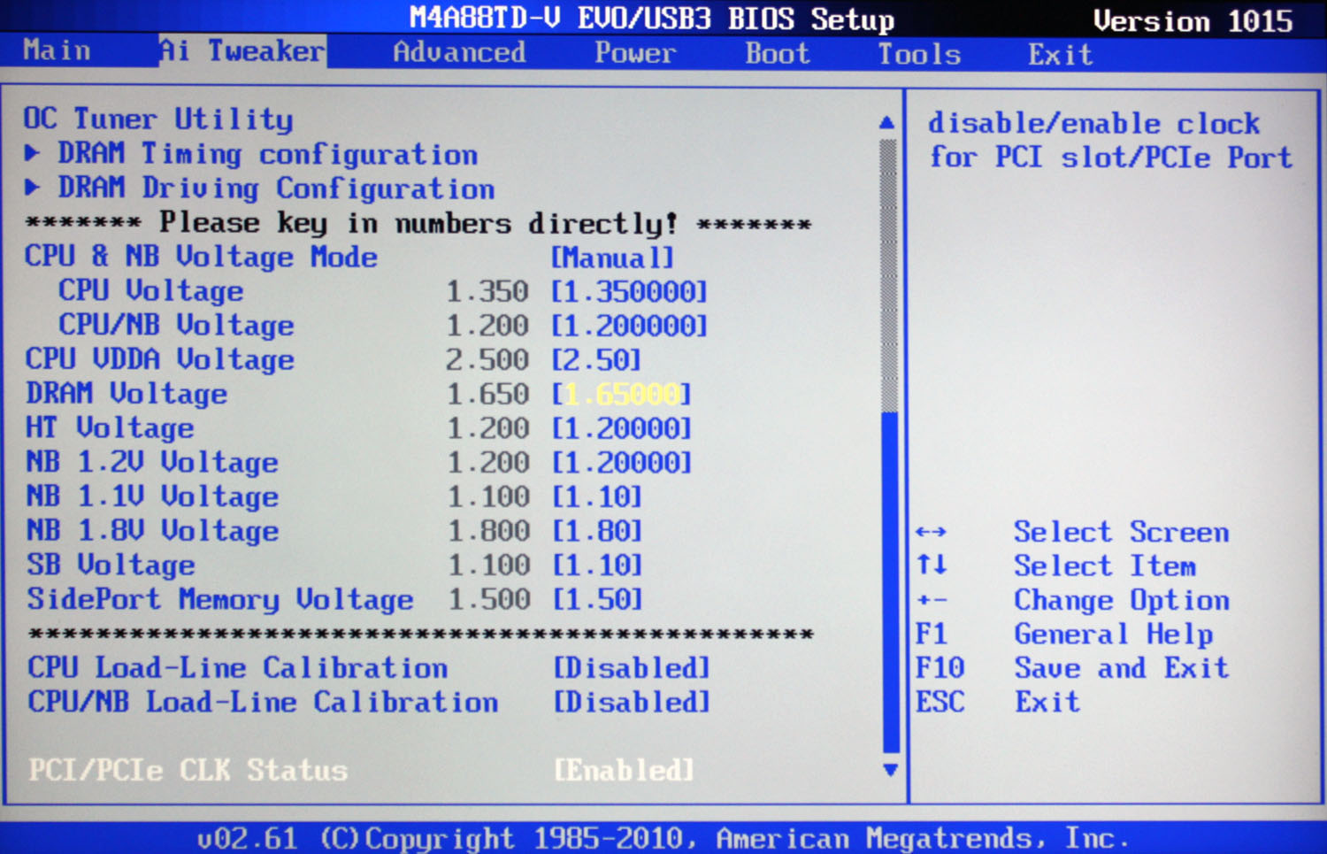Image resolution: width=1327 pixels, height=854 pixels.
Task: Click the ESC Exit hint
Action: 998,703
